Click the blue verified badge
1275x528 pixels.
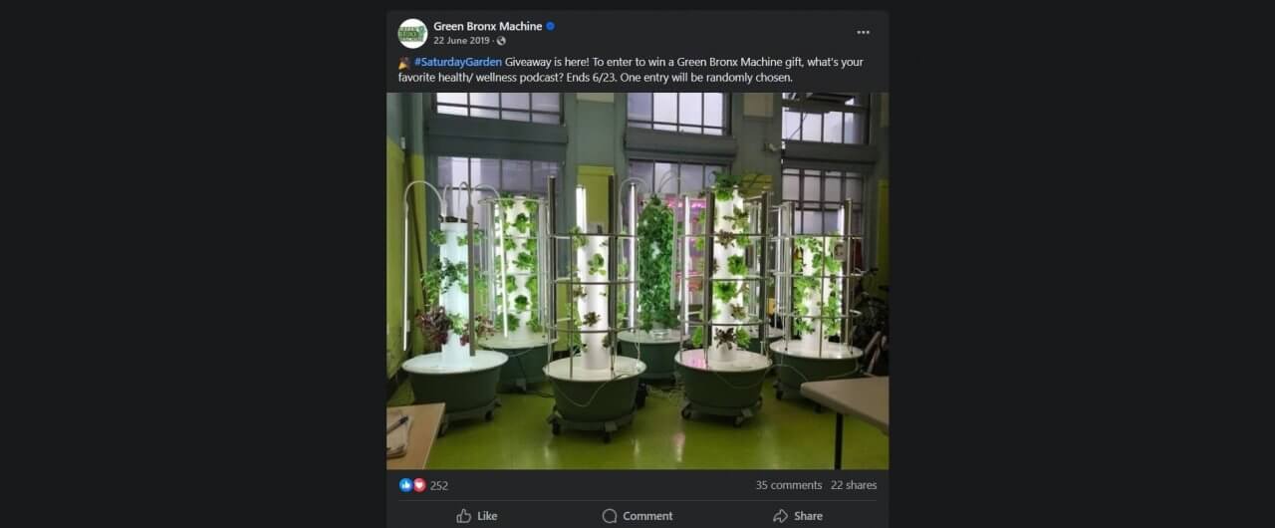(550, 26)
